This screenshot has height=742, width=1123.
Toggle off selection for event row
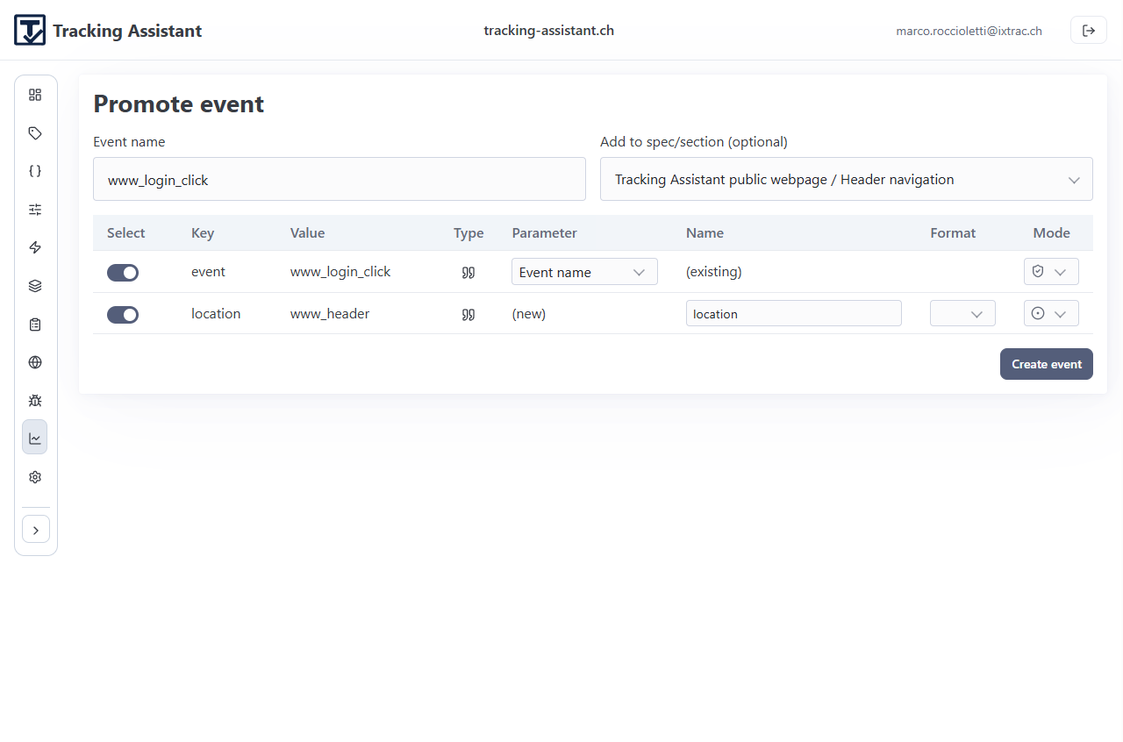tap(123, 273)
